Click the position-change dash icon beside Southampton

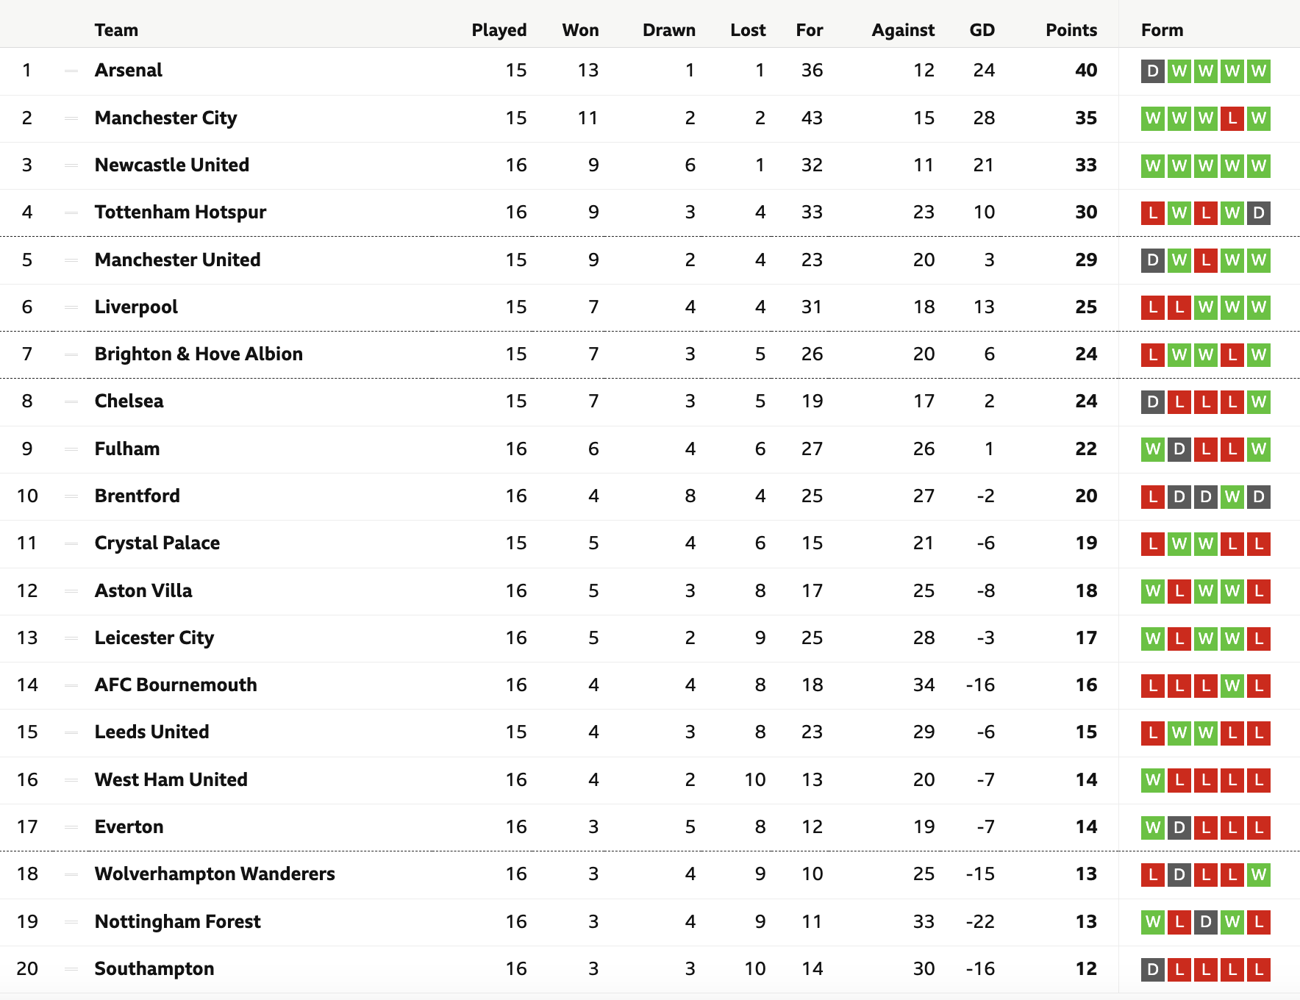click(71, 969)
